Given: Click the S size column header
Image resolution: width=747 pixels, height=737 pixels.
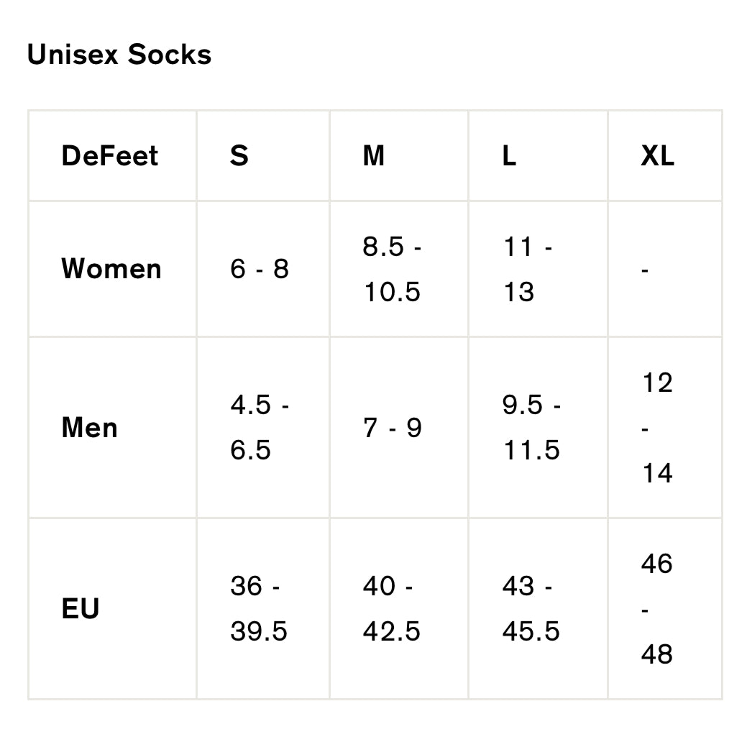Looking at the screenshot, I should point(239,155).
